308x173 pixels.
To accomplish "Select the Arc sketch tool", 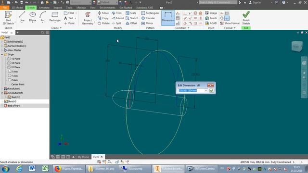I will (x=43, y=17).
